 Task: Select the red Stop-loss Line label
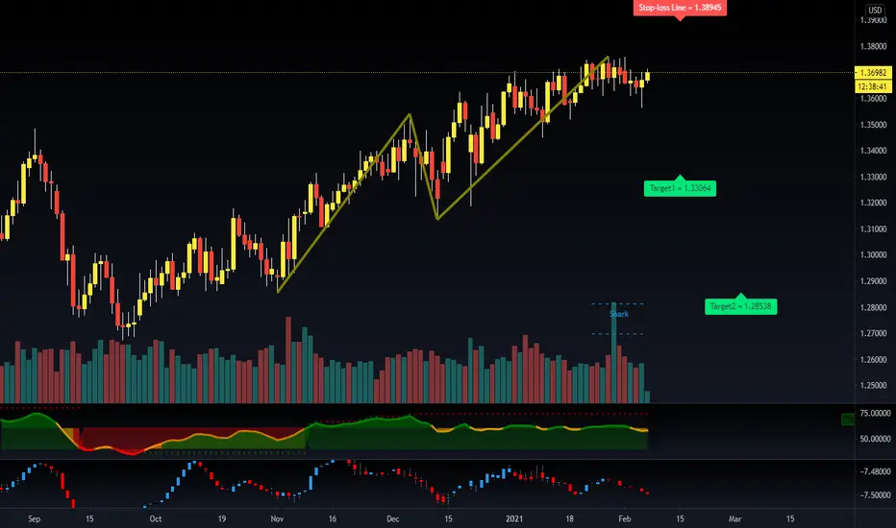tap(680, 8)
